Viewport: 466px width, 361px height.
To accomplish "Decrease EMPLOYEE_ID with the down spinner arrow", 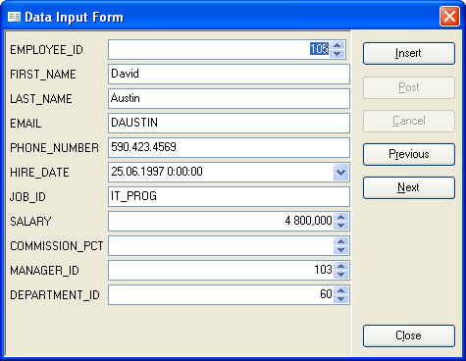I will 337,54.
